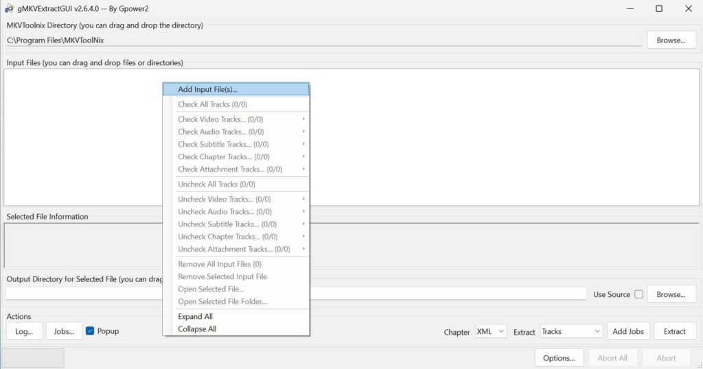Screen dimensions: 703x369
Task: Browse for the output directory
Action: 671,294
